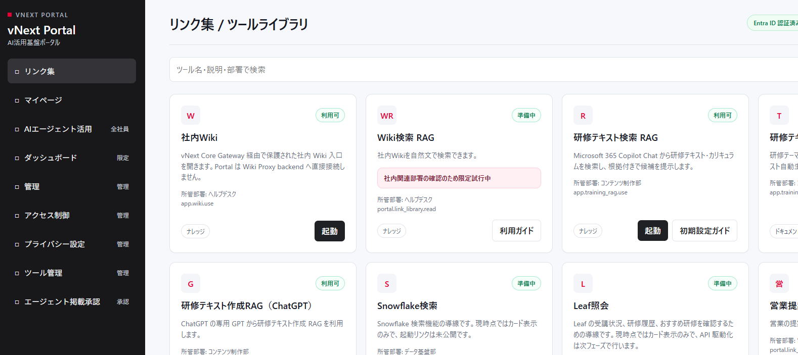The height and width of the screenshot is (355, 798).
Task: Click the 利用可 status on 研修テキスト作成RAG card
Action: coord(330,283)
